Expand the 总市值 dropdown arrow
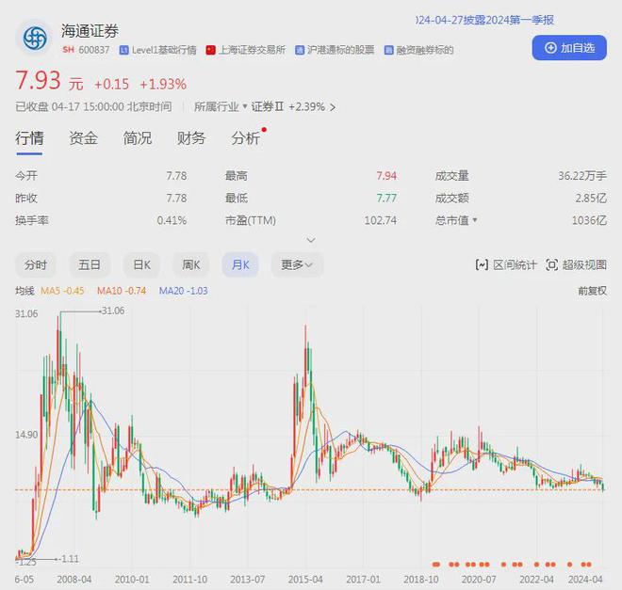622x590 pixels. [x=475, y=220]
